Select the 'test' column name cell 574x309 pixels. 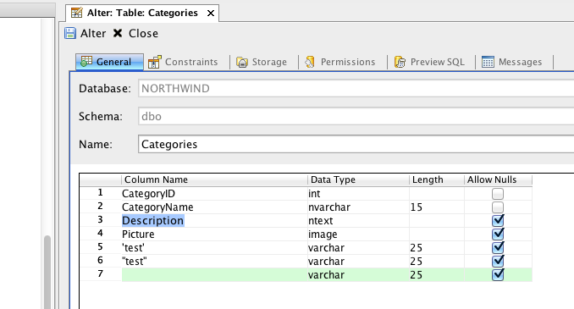(214, 247)
